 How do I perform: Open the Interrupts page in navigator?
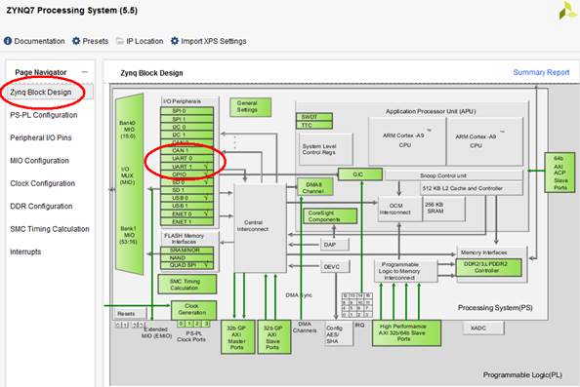[x=25, y=252]
